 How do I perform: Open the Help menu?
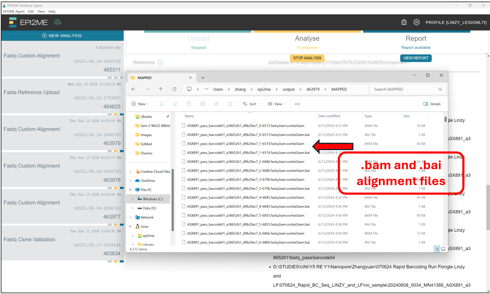52,11
